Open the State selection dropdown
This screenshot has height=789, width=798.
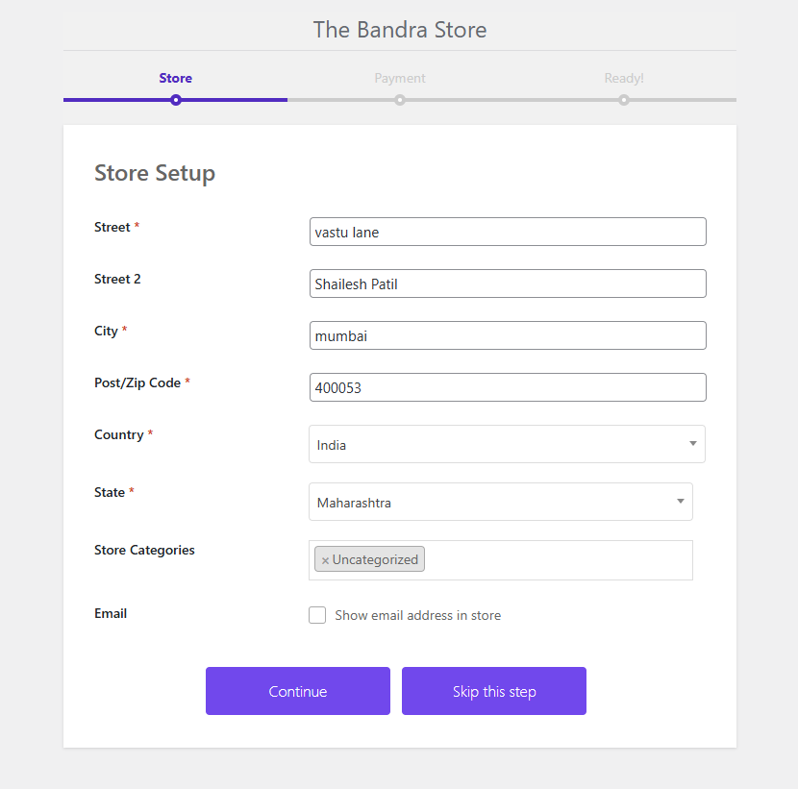500,502
